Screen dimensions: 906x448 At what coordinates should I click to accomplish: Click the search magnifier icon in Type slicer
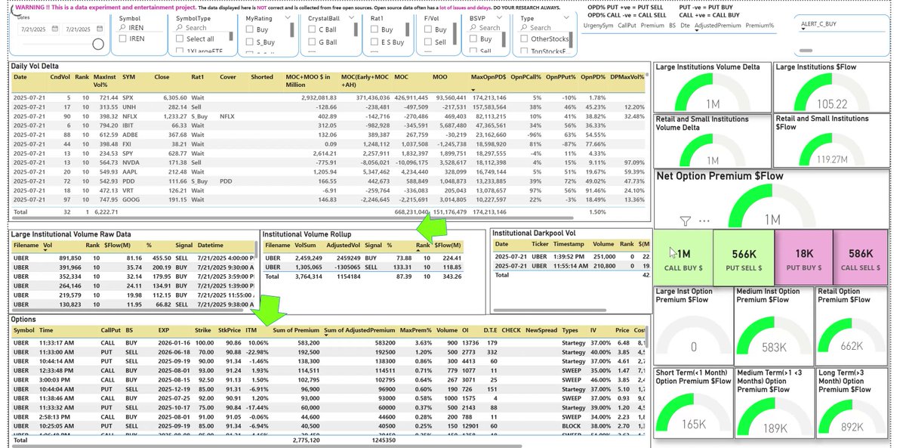pos(523,27)
